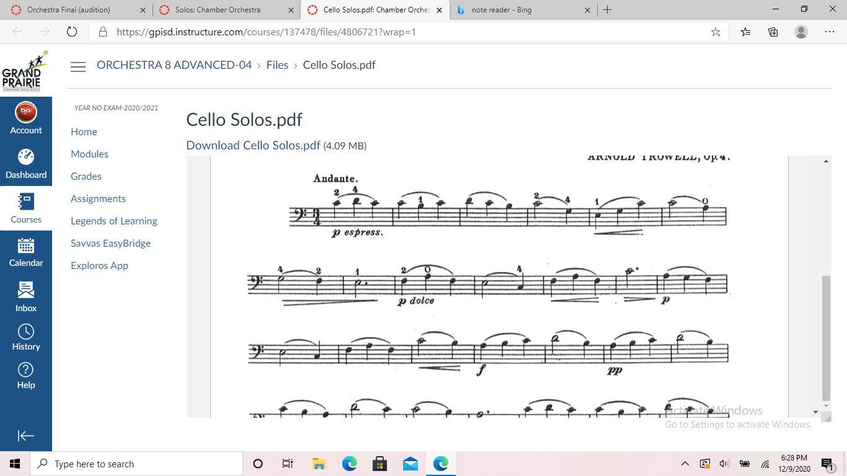Image resolution: width=847 pixels, height=476 pixels.
Task: Click the Grand Prairie ISD logo
Action: [x=25, y=71]
